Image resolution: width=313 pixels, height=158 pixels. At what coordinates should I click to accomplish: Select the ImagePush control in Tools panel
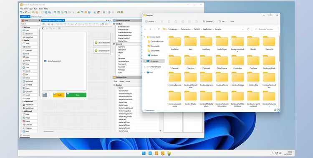coord(30,37)
